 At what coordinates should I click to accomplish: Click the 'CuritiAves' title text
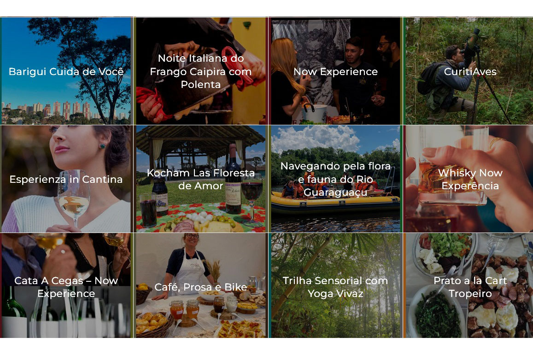470,72
